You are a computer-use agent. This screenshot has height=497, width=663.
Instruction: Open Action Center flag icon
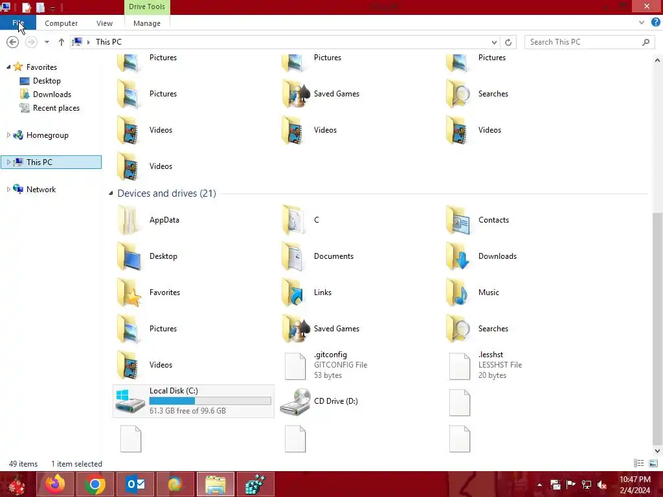click(x=571, y=485)
